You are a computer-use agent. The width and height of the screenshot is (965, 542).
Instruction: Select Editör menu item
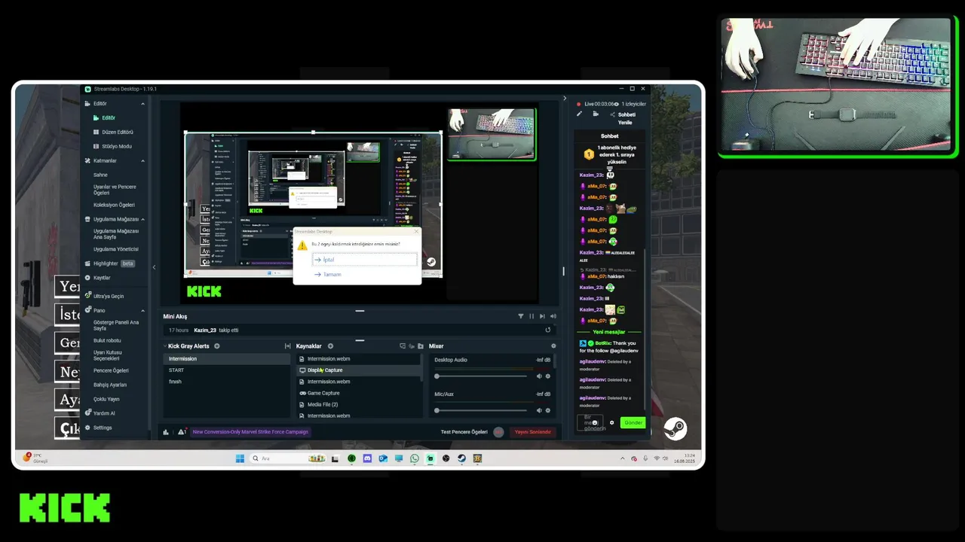106,117
